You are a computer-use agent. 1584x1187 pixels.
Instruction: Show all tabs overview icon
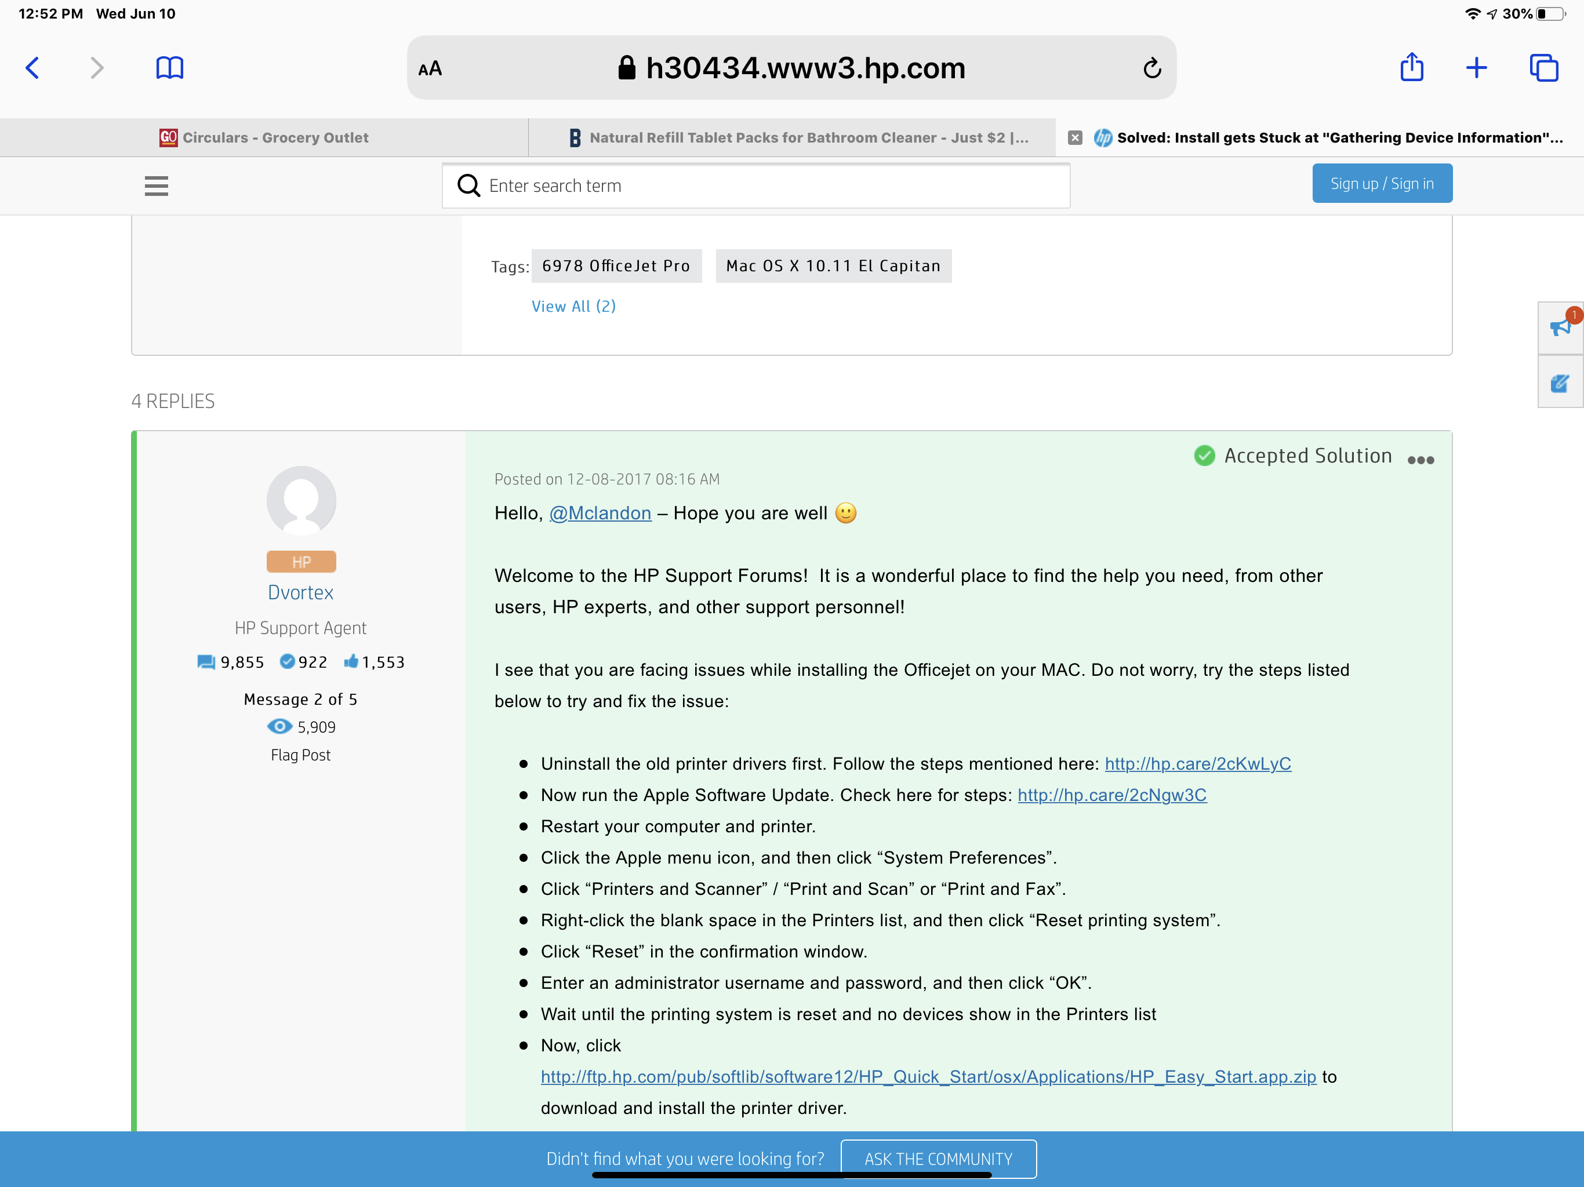(x=1543, y=68)
